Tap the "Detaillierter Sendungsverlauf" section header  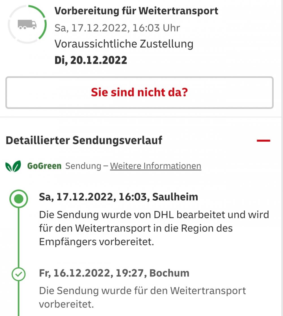point(84,140)
